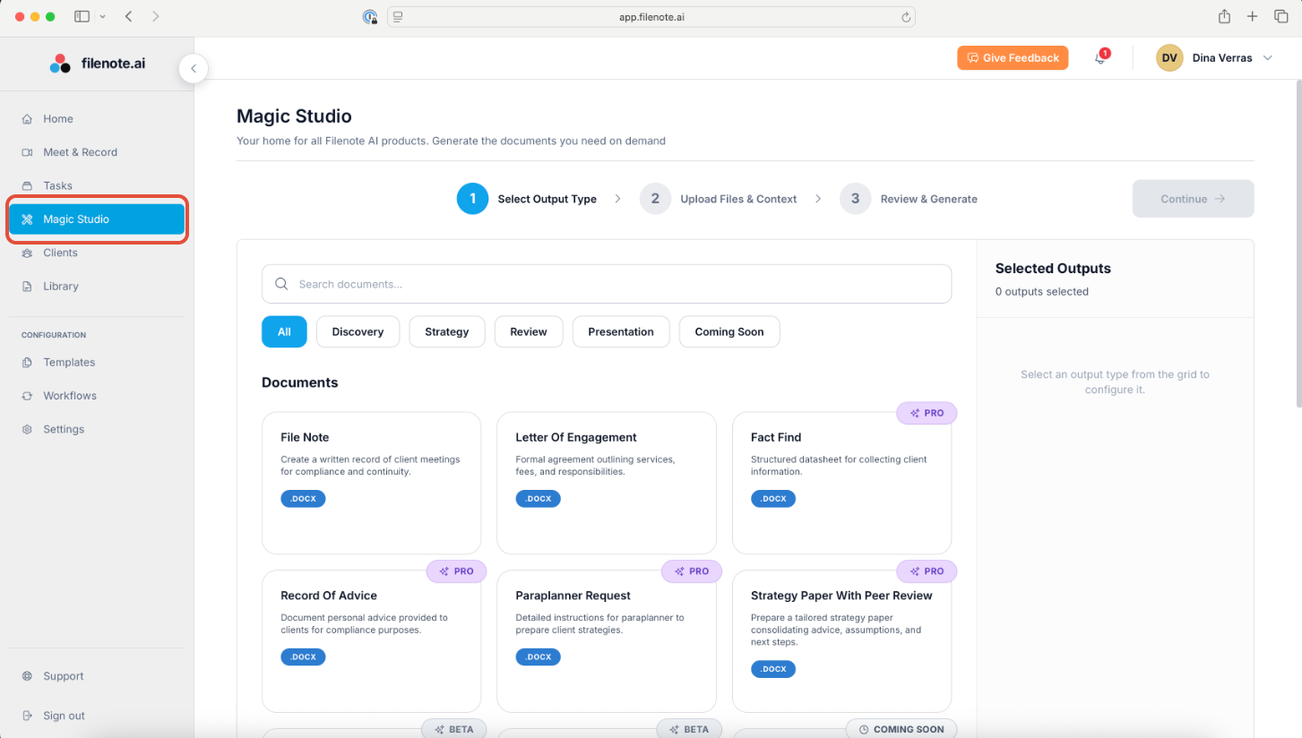The width and height of the screenshot is (1302, 738).
Task: Click the Sign out icon
Action: click(x=27, y=716)
